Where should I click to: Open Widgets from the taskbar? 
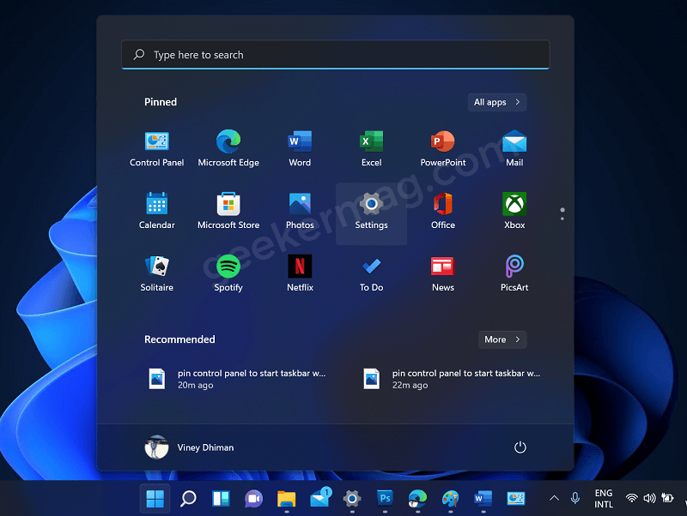(x=221, y=499)
